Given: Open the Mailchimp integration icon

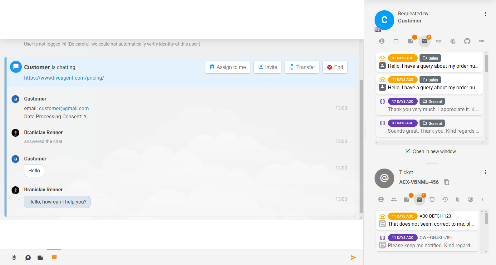Looking at the screenshot, I should tap(453, 41).
